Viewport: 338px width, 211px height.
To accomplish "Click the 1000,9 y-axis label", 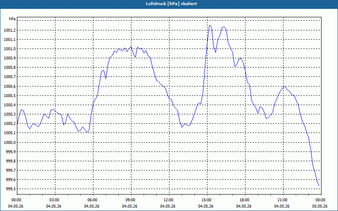I will (10, 58).
